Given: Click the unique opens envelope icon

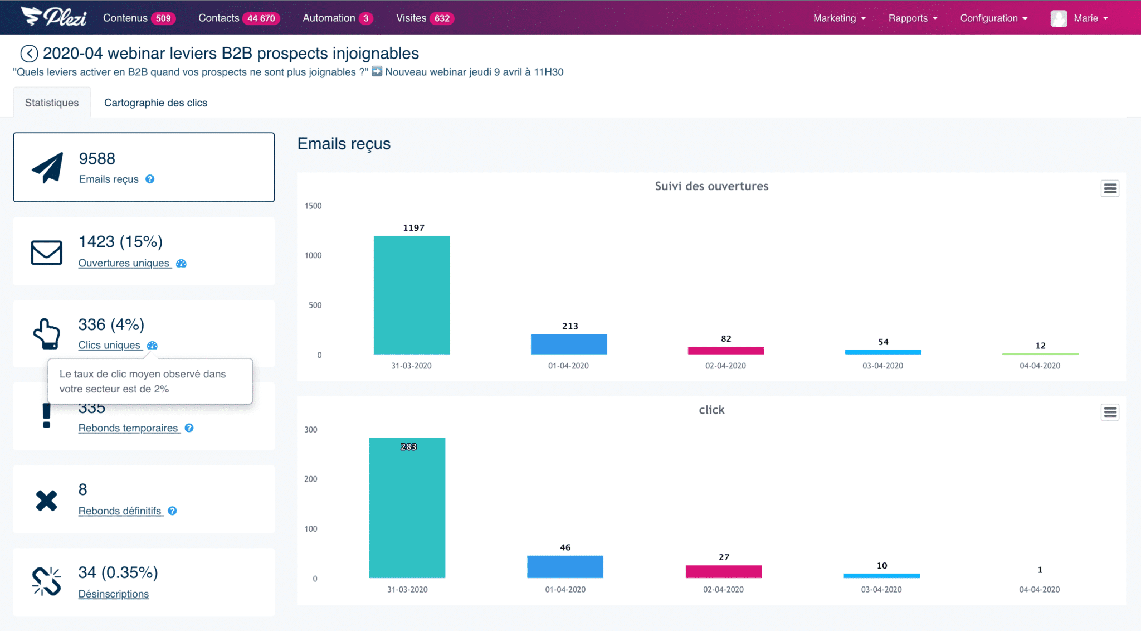Looking at the screenshot, I should (x=45, y=250).
